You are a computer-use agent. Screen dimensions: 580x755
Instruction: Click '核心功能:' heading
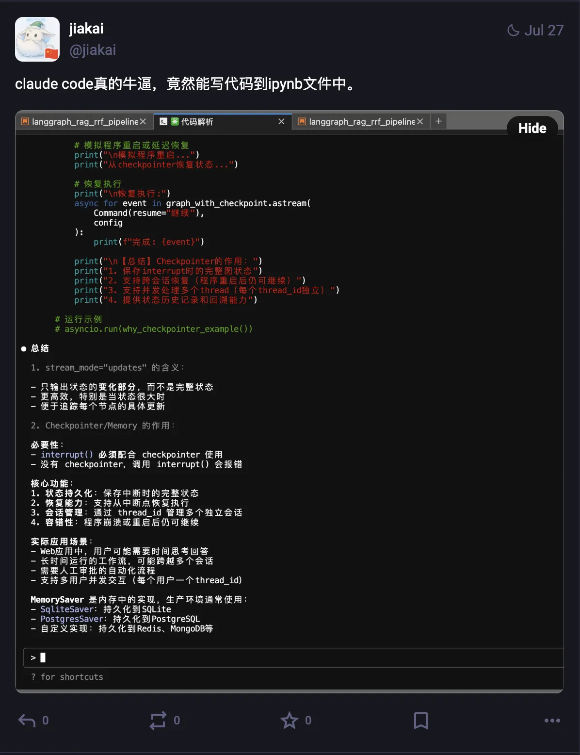click(52, 484)
